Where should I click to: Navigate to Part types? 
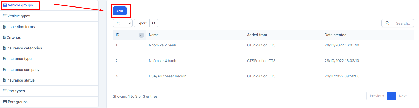14,91
